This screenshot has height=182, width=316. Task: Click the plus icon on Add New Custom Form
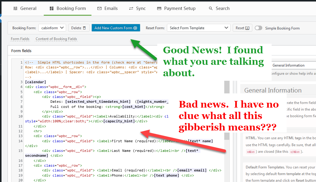tap(135, 28)
